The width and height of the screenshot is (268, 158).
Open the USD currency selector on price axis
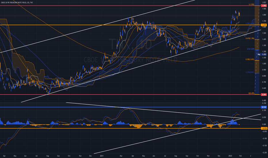point(265,2)
